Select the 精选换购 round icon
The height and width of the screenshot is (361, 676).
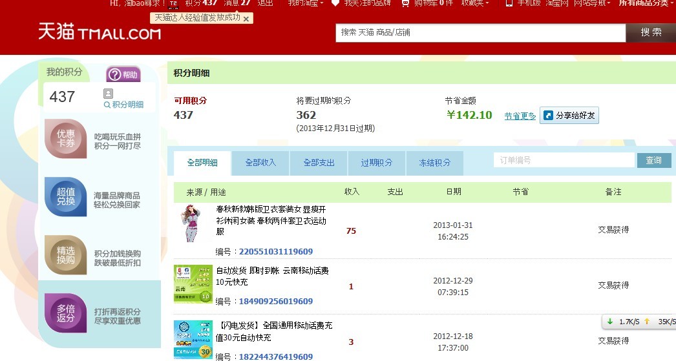(65, 255)
